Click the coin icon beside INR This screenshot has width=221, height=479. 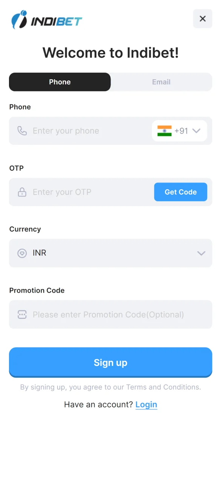22,253
